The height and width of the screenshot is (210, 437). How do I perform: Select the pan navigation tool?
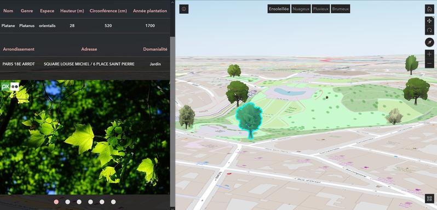429,21
